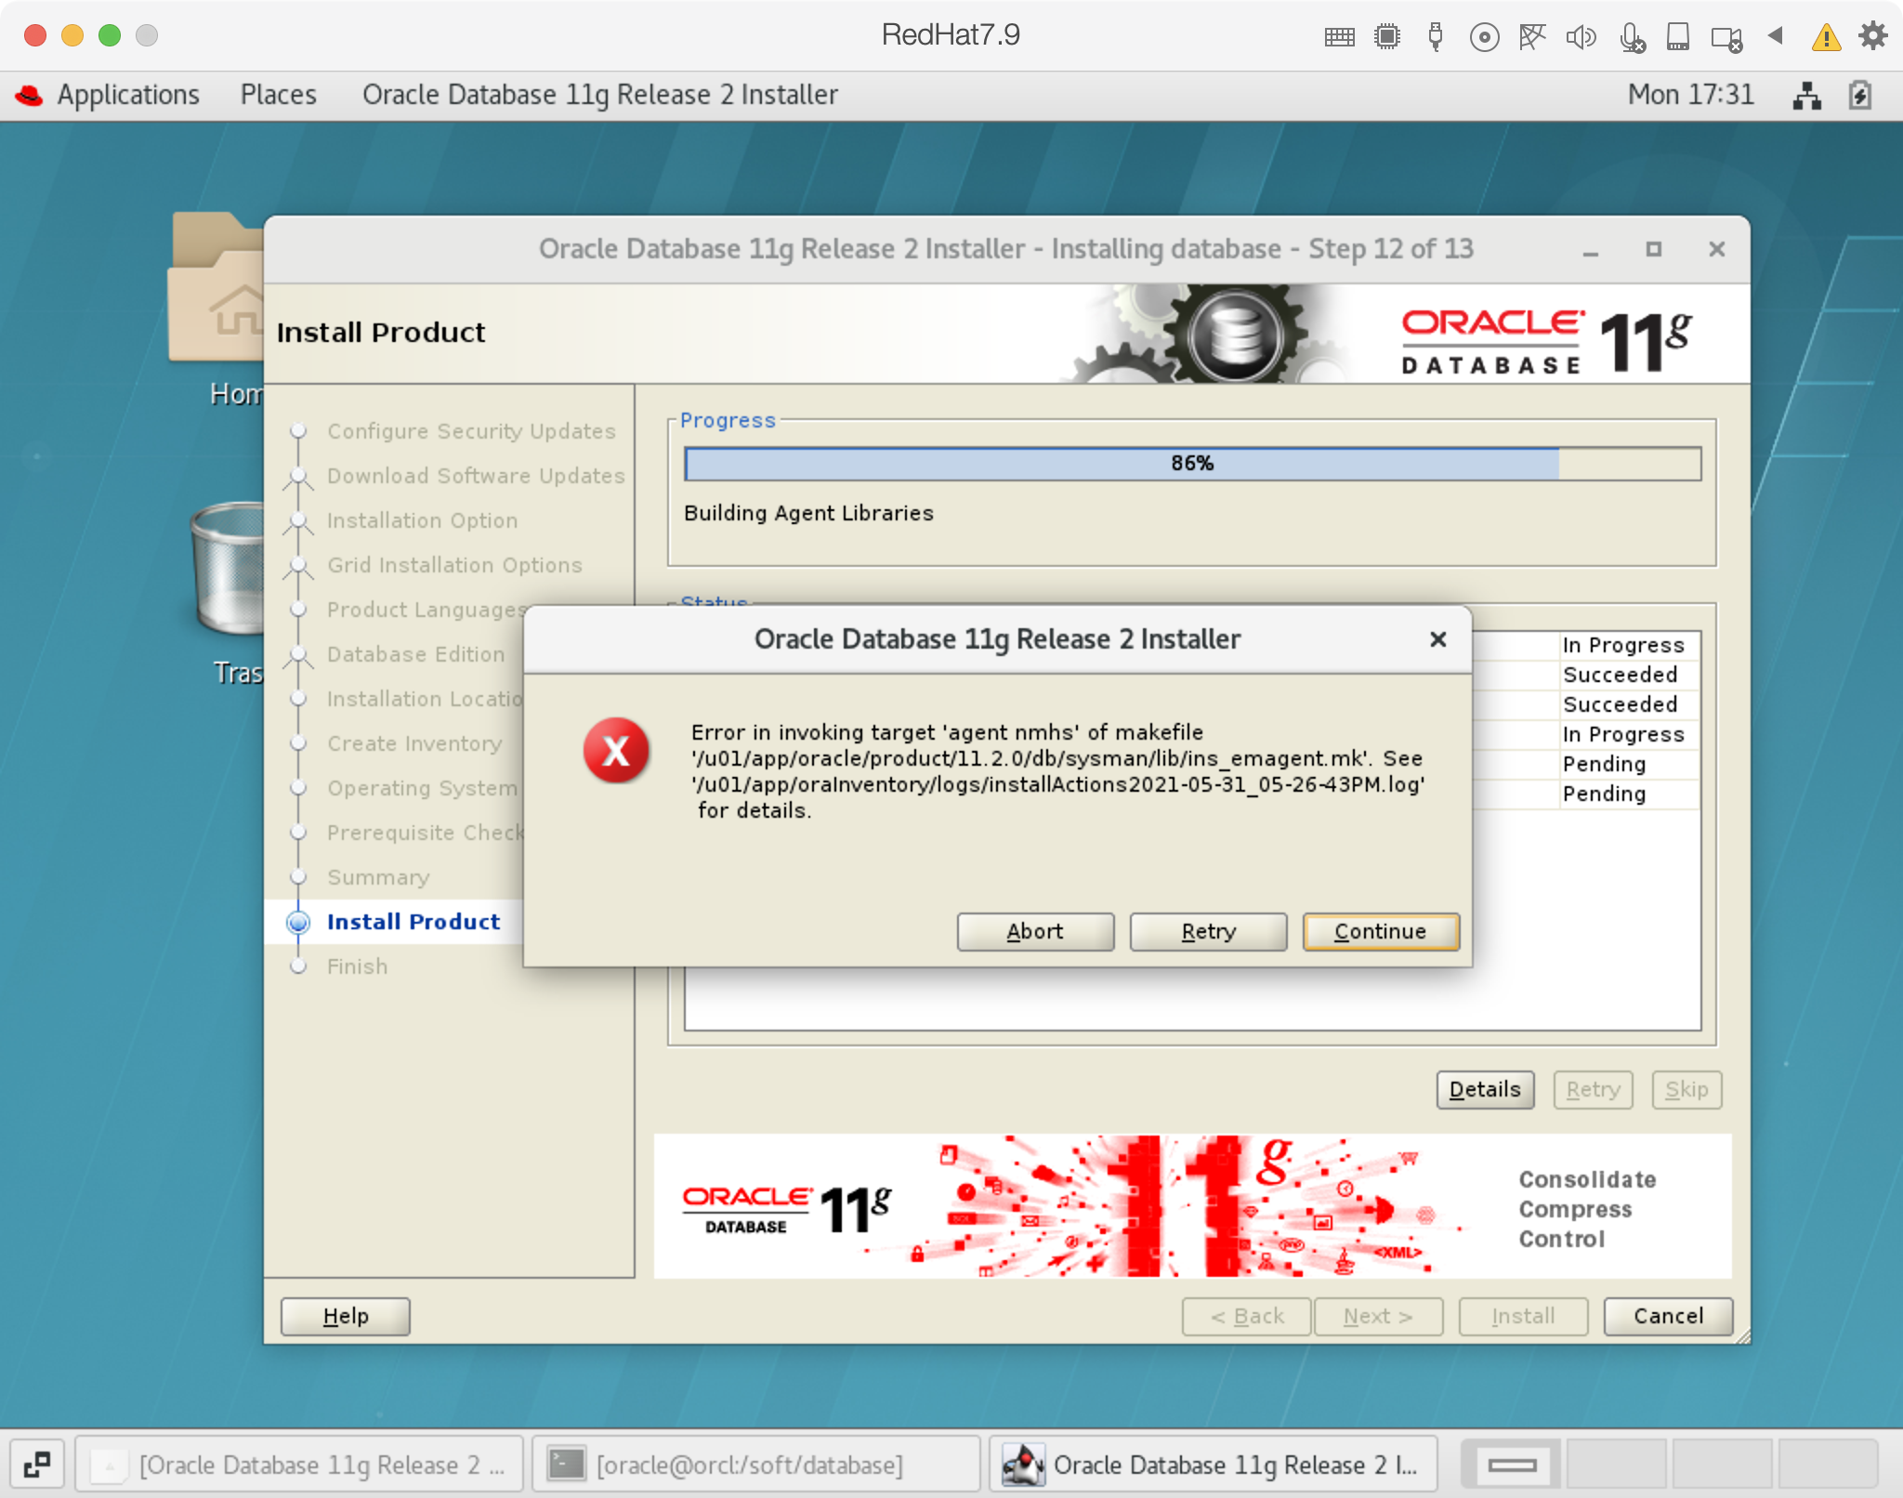The image size is (1903, 1498).
Task: Click Continue in the error dialog
Action: point(1380,931)
